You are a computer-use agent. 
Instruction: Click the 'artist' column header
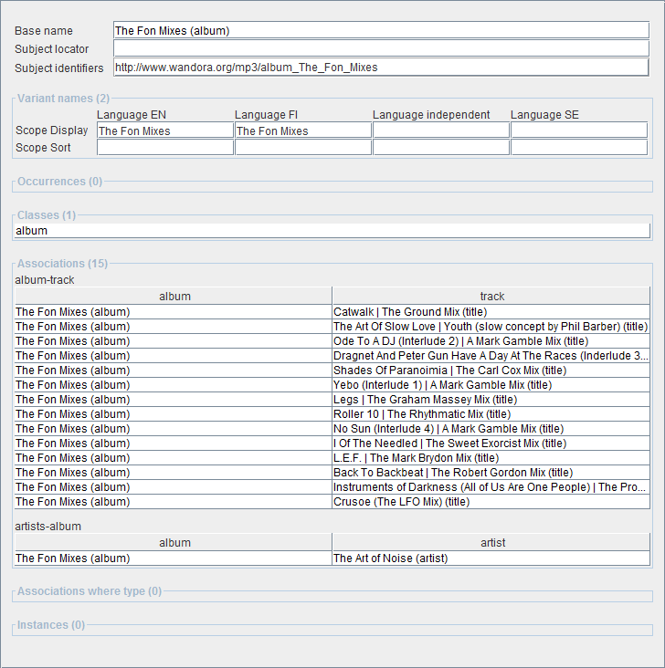pos(491,542)
